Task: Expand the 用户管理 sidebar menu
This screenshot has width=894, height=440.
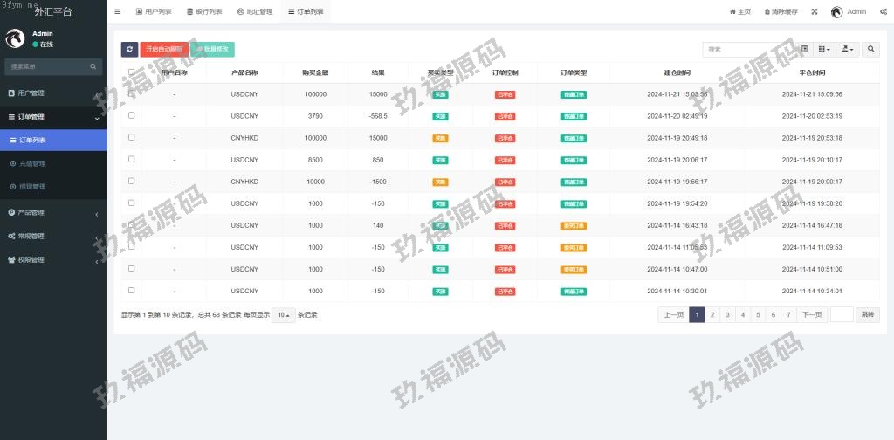Action: [x=52, y=93]
